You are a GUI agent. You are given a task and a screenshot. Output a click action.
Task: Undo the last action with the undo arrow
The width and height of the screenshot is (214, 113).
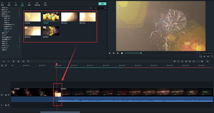pos(4,61)
